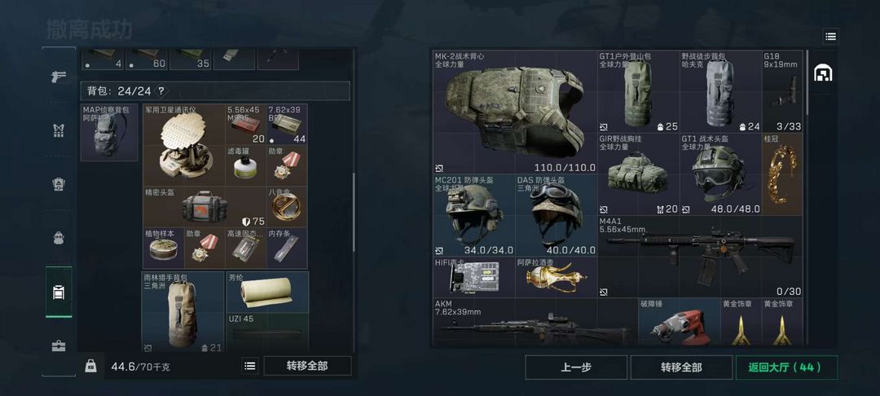Screen dimensions: 880x396
Task: Select the highlighted backpack sidebar tab
Action: pyautogui.click(x=59, y=292)
